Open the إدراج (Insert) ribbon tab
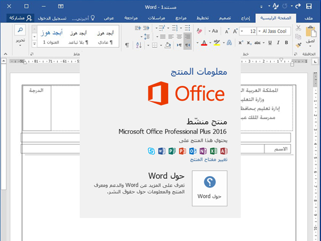The width and height of the screenshot is (321, 241). [245, 18]
